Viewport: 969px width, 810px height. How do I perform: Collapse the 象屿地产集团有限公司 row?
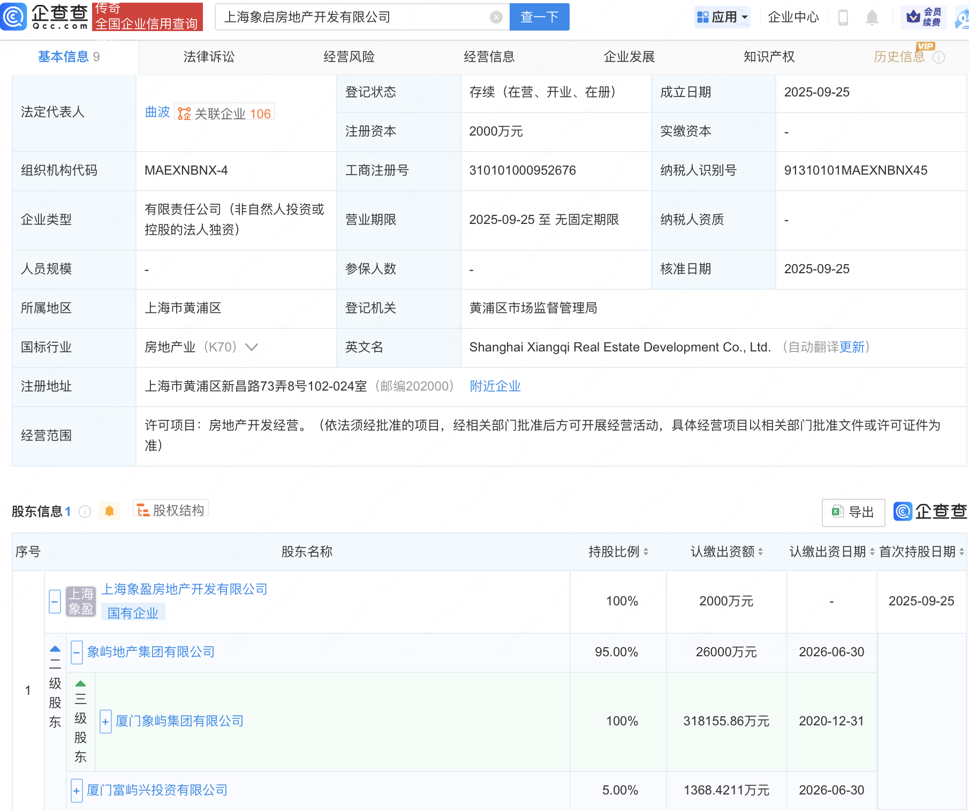point(77,652)
